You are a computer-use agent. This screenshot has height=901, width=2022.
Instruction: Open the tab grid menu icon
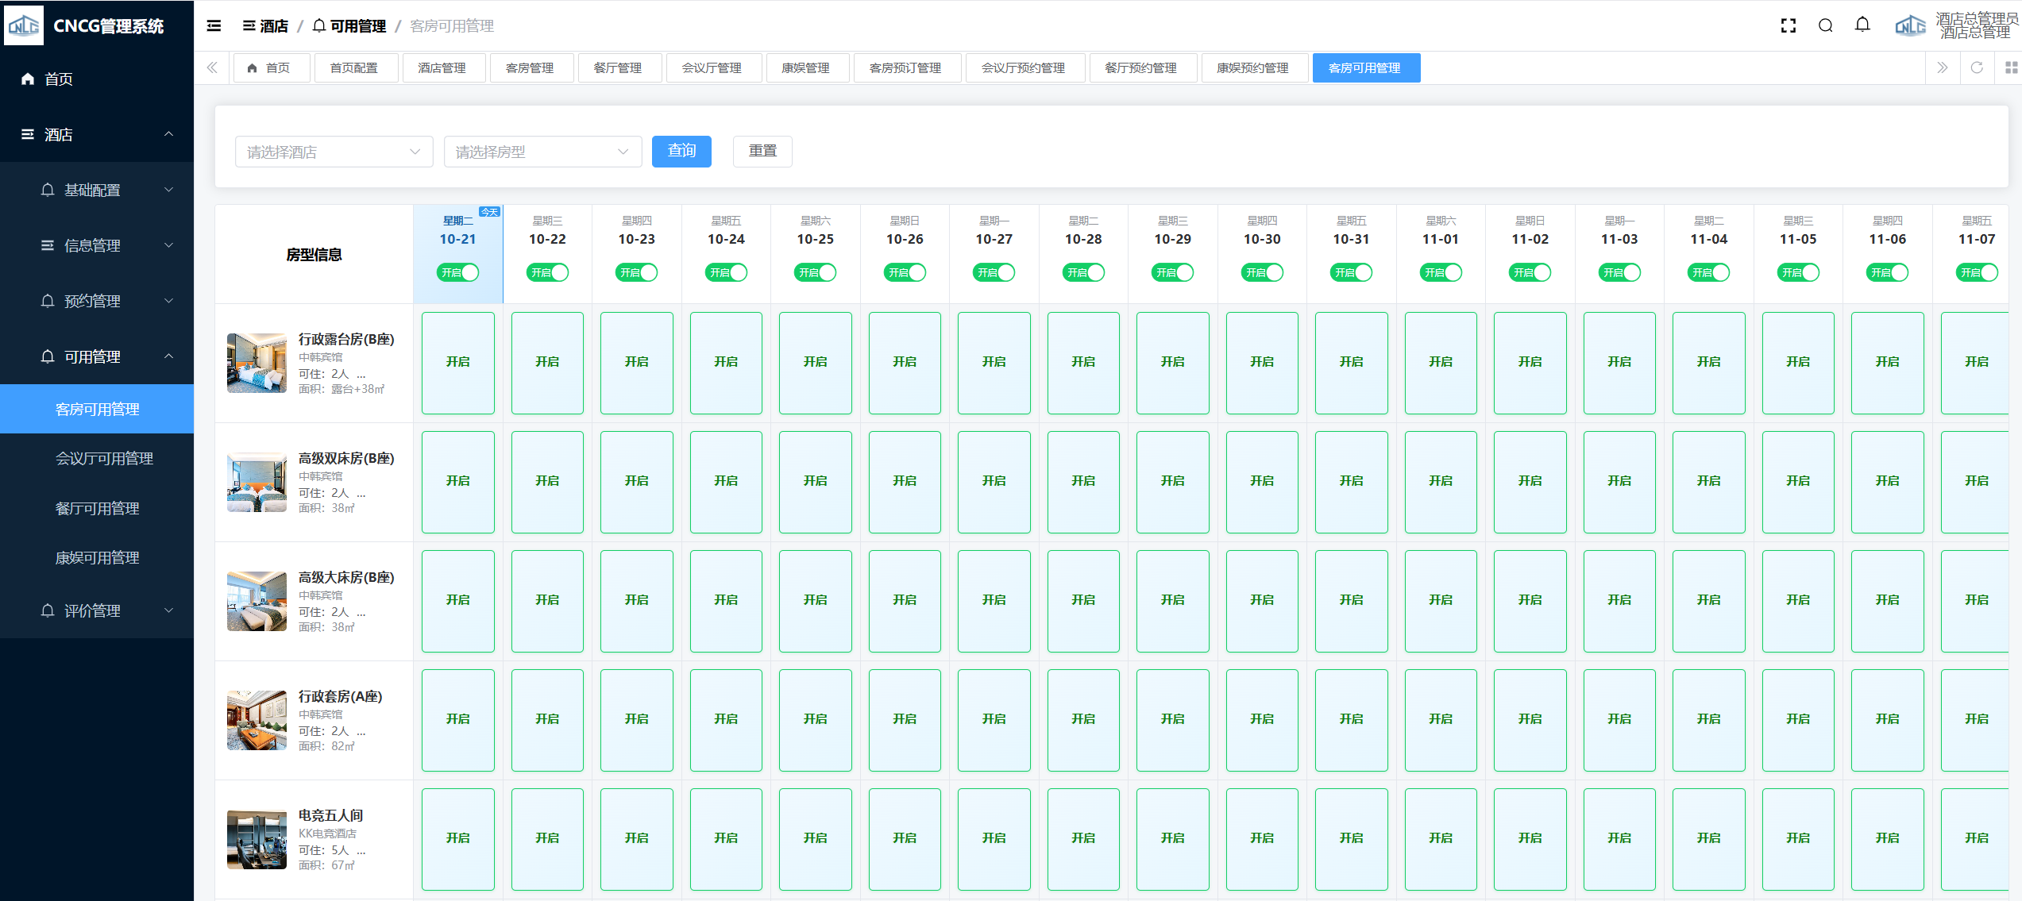coord(2011,68)
